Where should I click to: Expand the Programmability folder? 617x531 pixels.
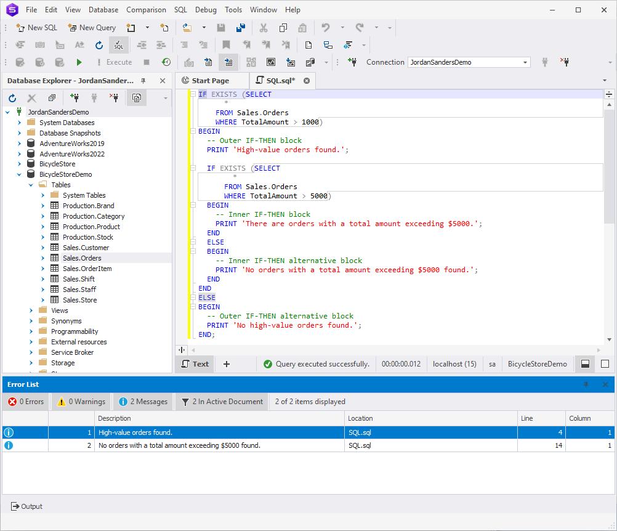click(x=31, y=331)
